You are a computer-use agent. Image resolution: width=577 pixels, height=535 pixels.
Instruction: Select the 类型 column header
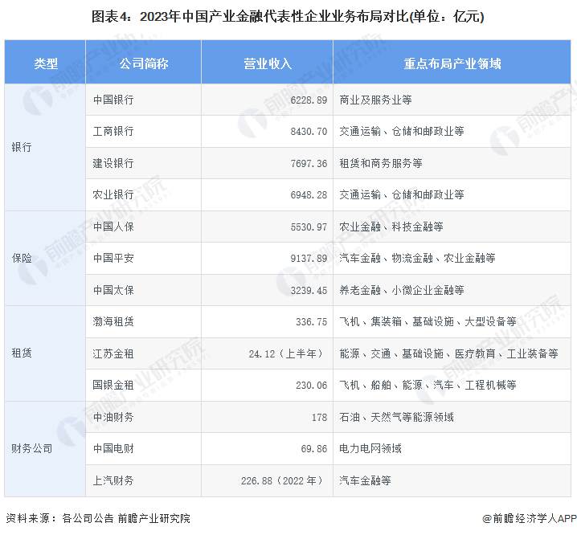click(x=45, y=63)
